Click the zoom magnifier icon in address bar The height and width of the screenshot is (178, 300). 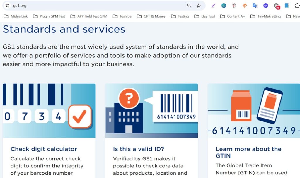pyautogui.click(x=189, y=6)
